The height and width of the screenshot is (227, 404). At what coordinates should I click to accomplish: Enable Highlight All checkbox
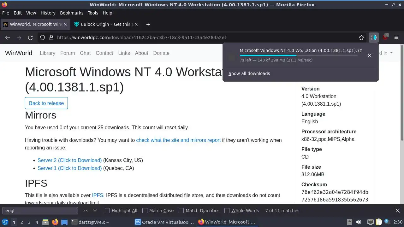pyautogui.click(x=107, y=211)
